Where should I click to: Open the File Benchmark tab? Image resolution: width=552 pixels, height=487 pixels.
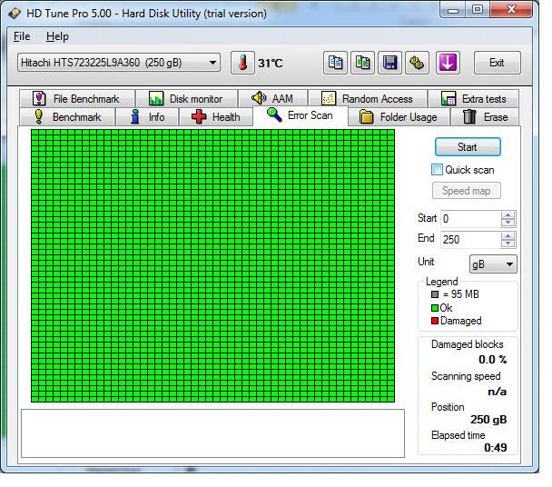77,99
